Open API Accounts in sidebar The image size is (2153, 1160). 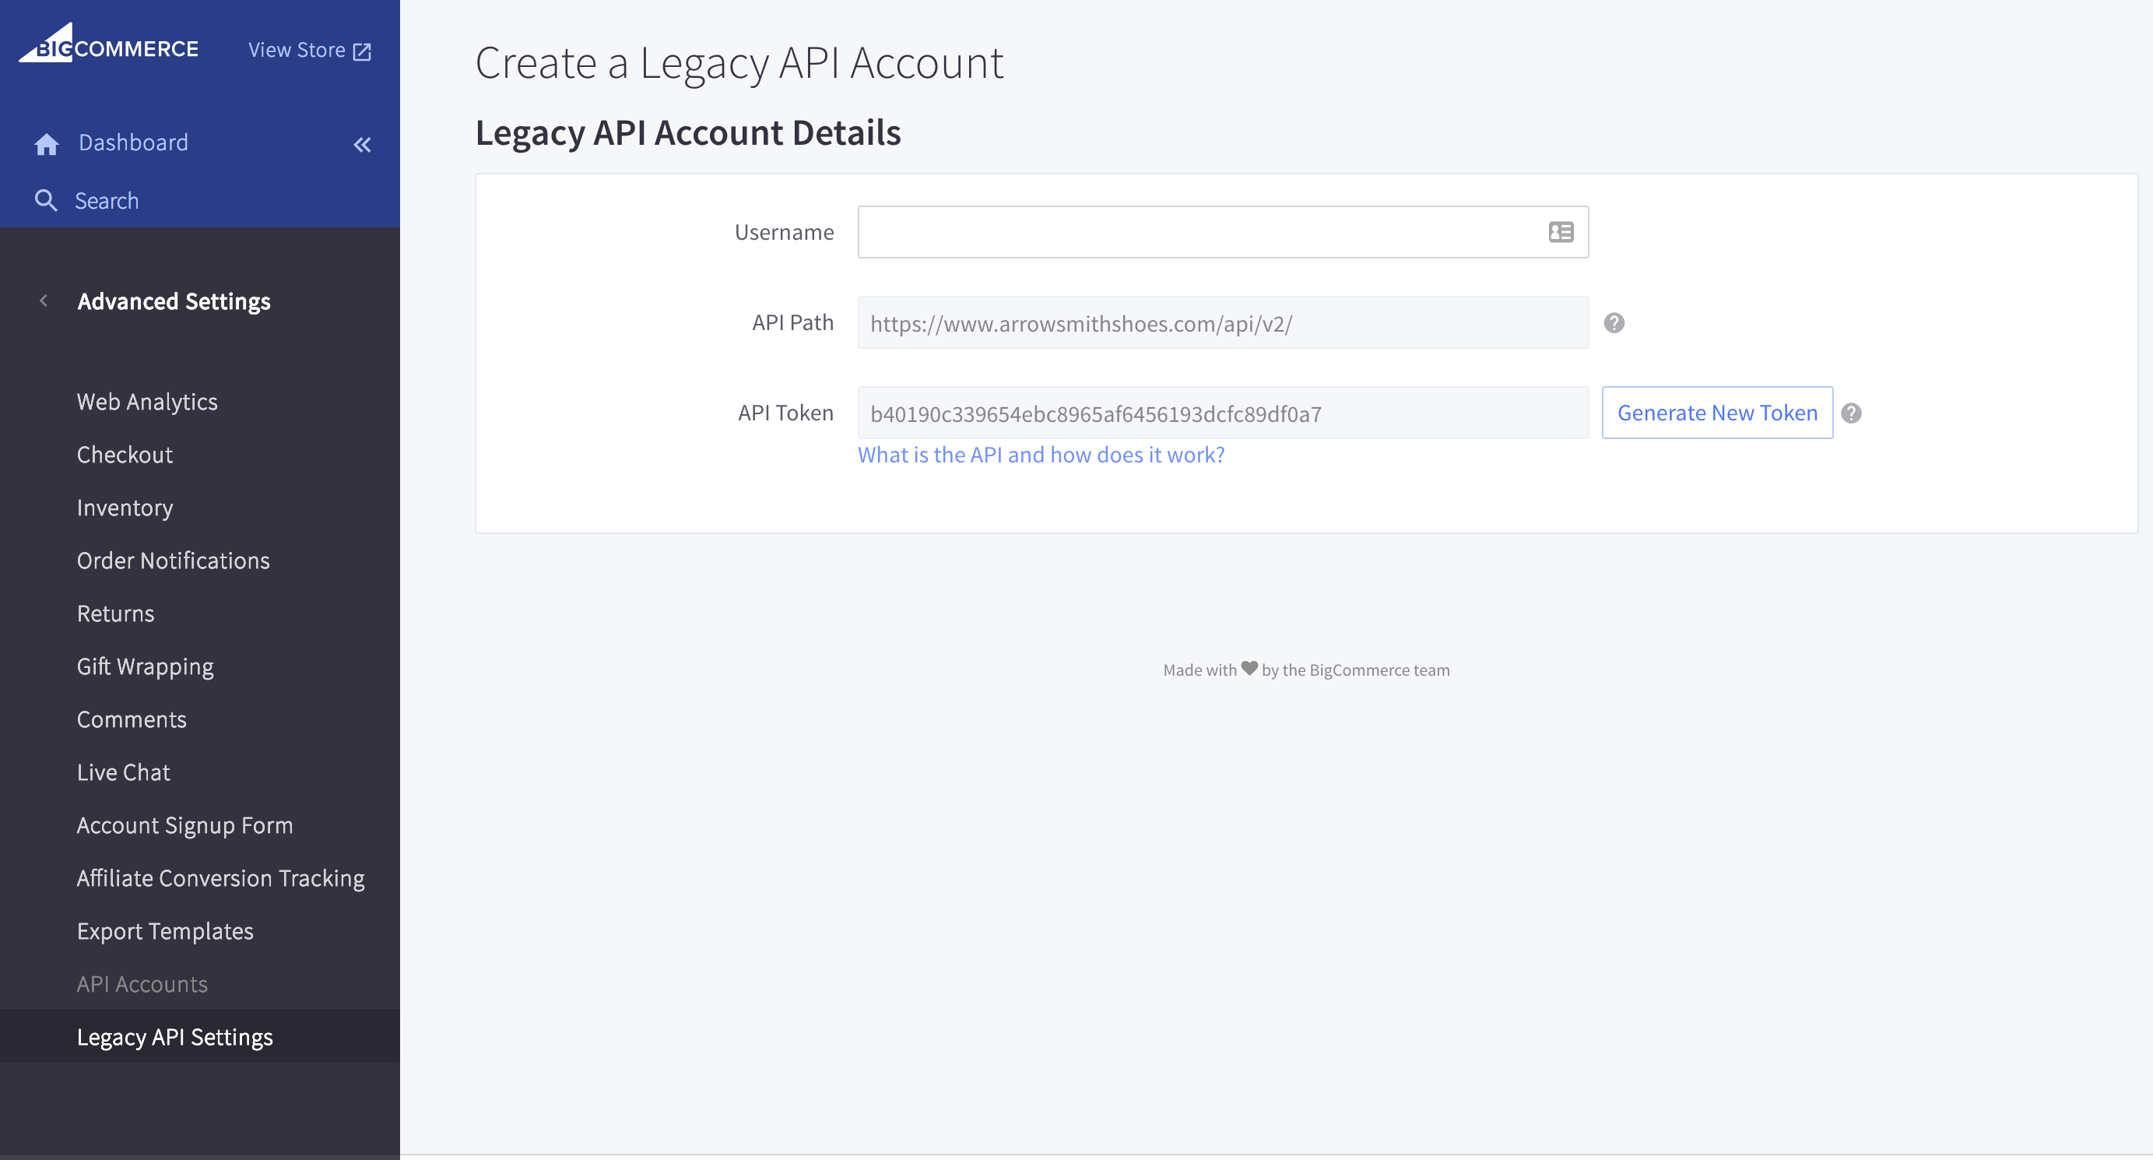pos(142,983)
